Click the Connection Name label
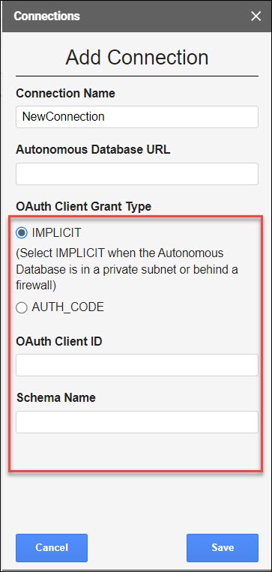 pyautogui.click(x=66, y=93)
